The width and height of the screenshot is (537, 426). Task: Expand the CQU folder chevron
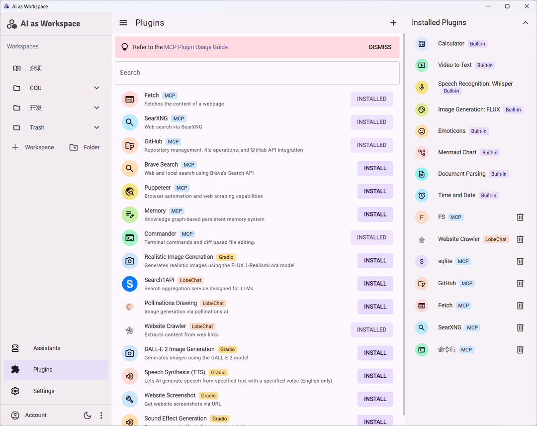[96, 88]
